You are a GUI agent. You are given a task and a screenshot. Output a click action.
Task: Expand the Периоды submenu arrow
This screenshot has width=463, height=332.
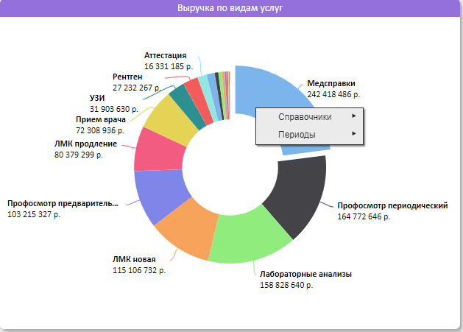pos(354,133)
